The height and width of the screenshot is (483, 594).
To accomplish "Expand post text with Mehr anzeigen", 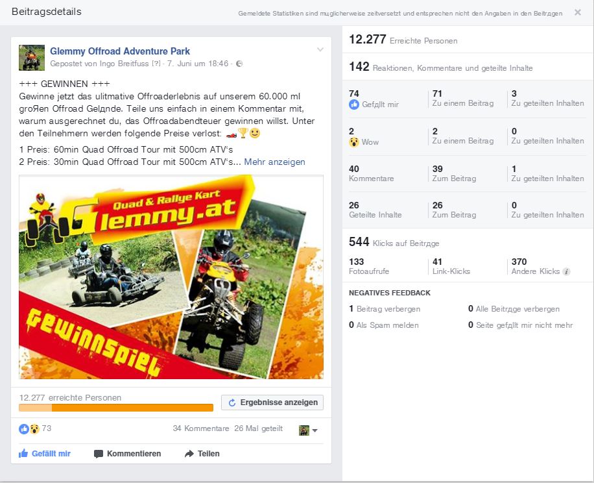I will tap(274, 162).
